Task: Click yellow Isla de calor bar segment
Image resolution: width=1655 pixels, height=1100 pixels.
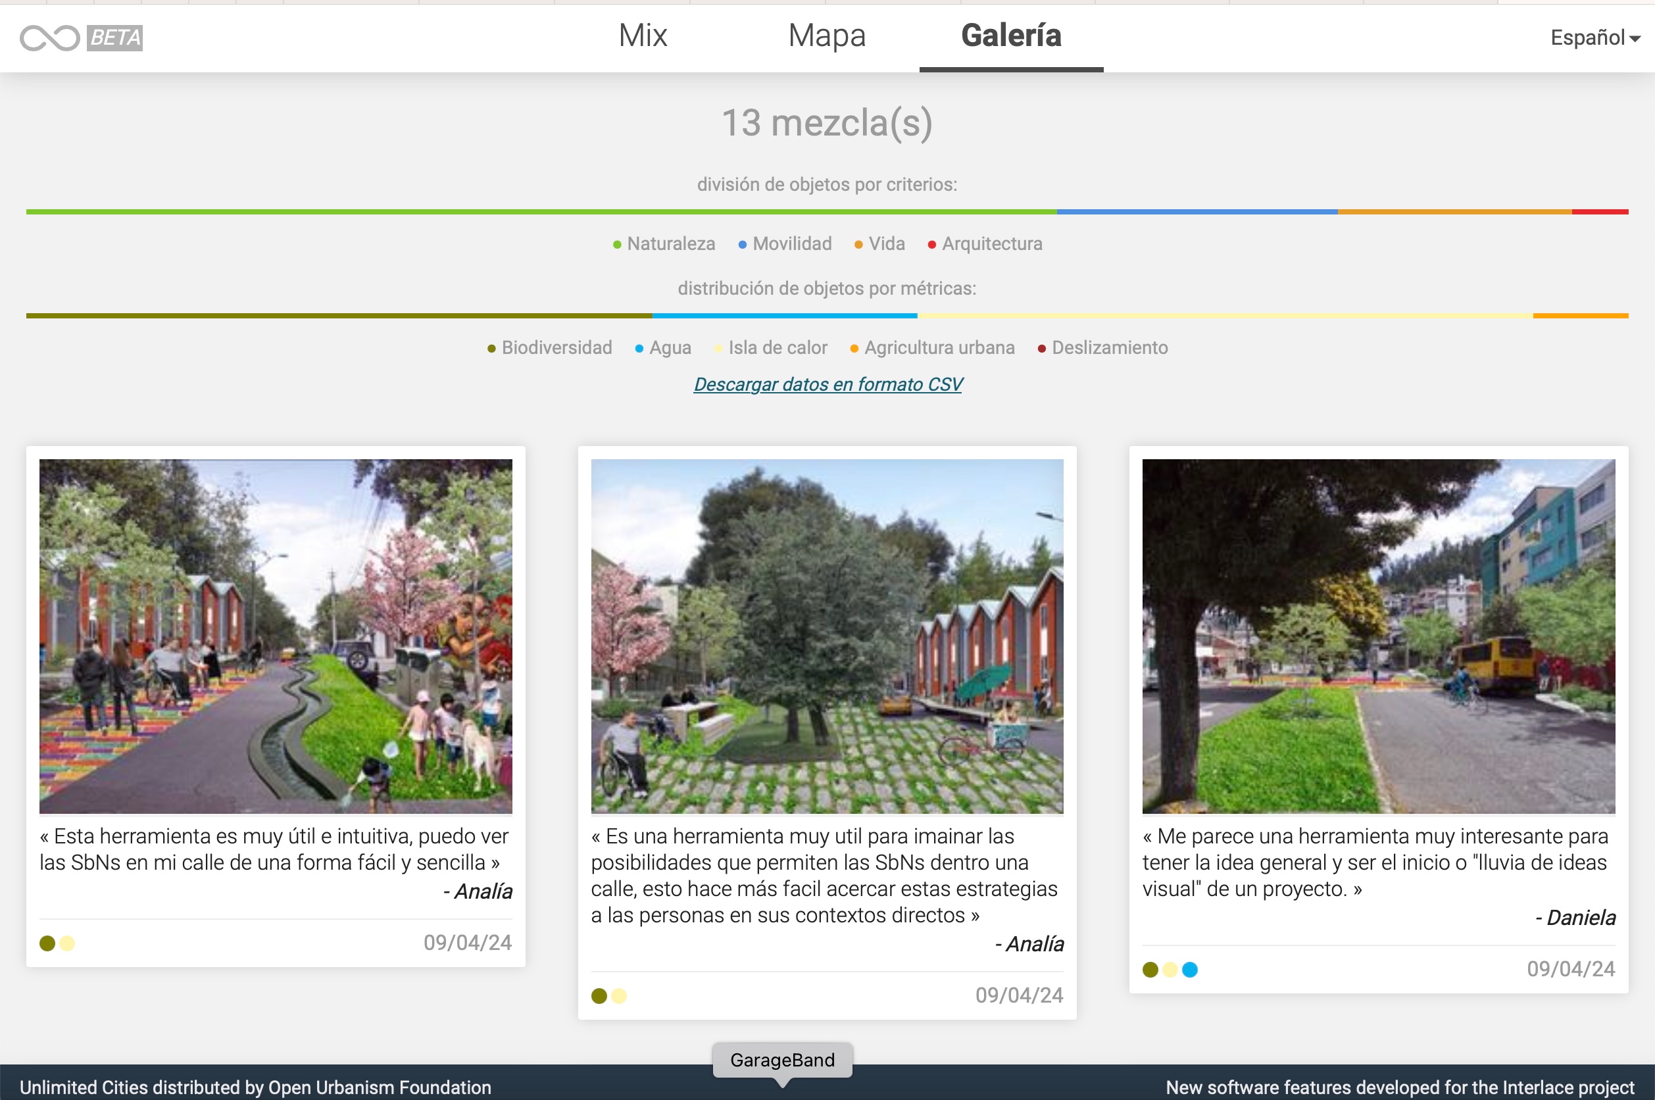Action: coord(1223,316)
